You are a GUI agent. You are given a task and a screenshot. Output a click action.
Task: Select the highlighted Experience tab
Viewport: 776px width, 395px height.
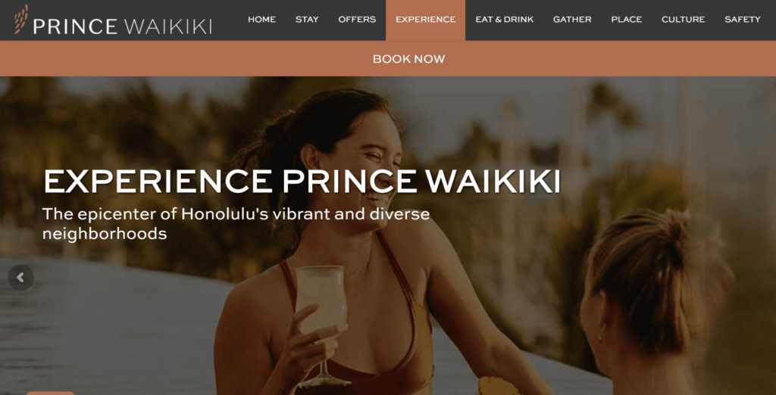(426, 20)
